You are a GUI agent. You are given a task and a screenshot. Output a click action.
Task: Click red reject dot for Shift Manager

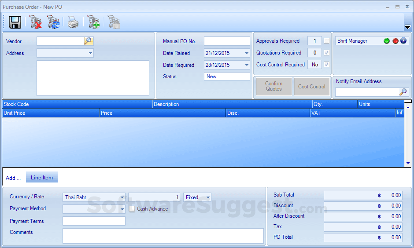[x=395, y=41]
